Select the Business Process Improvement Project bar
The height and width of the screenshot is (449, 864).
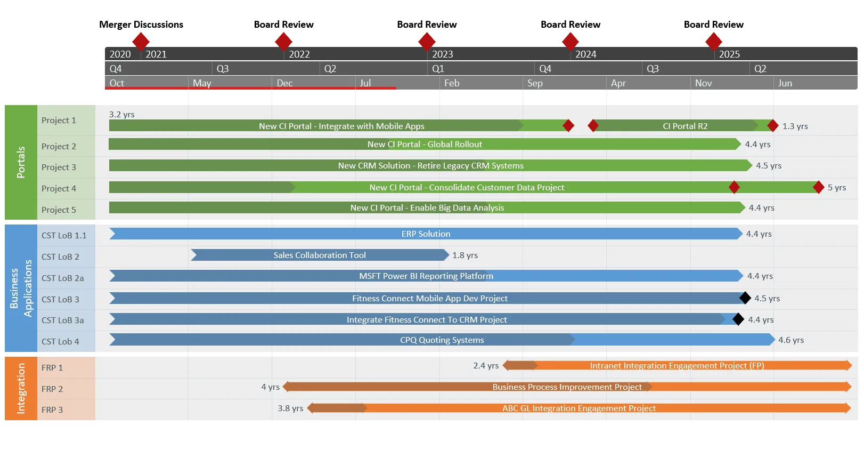(x=567, y=387)
